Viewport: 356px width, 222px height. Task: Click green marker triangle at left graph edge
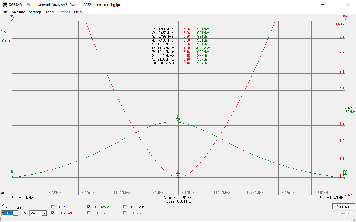click(12, 175)
